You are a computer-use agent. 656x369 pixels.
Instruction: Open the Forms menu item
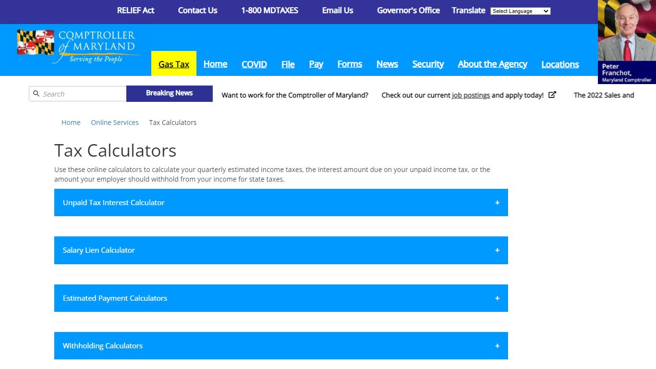point(350,64)
